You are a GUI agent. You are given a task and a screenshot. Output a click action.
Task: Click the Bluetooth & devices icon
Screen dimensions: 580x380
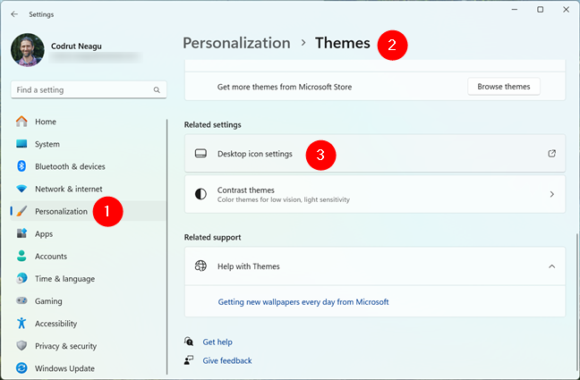21,166
